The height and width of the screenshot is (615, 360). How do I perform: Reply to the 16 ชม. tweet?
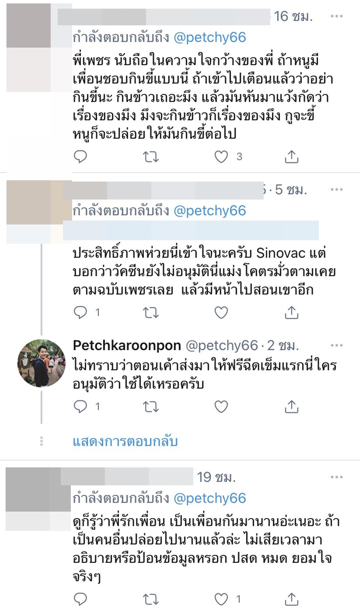pos(80,157)
